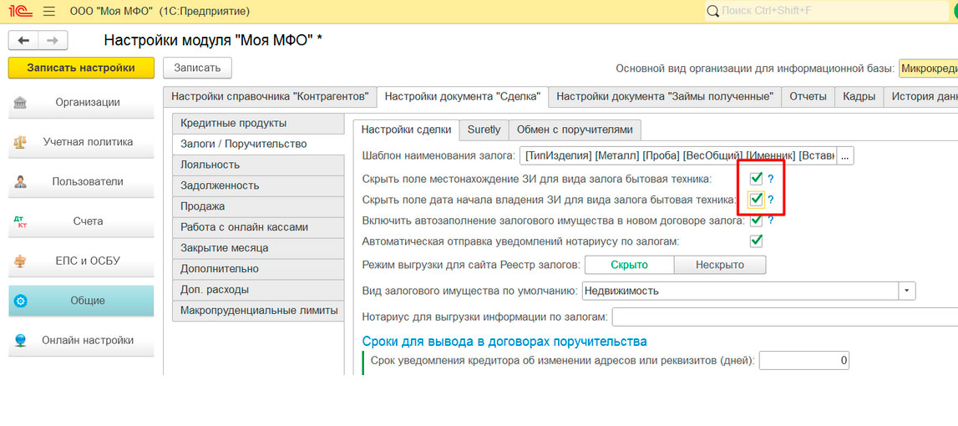Open Онлайн настройки section
Viewport: 958px width, 426px height.
point(81,341)
